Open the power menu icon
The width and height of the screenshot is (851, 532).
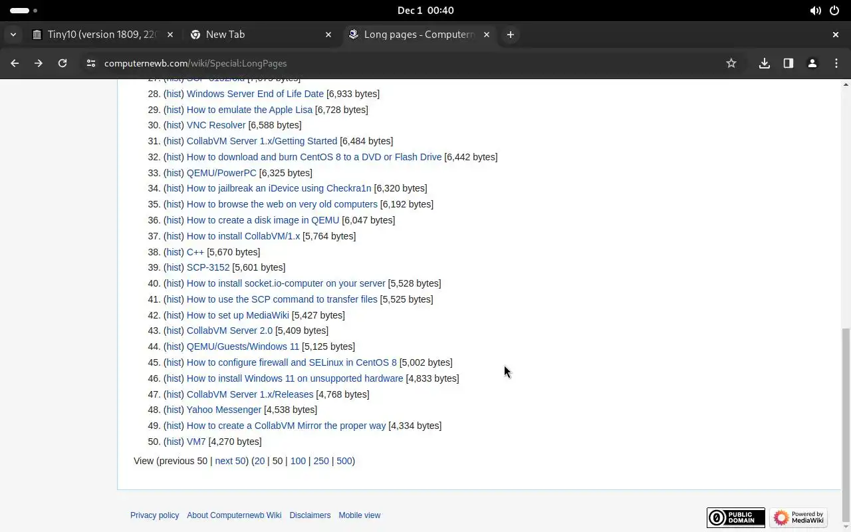point(835,11)
